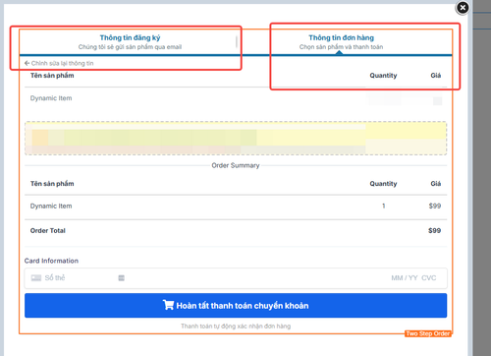
Task: Click the autofill icon in card field
Action: (x=121, y=278)
